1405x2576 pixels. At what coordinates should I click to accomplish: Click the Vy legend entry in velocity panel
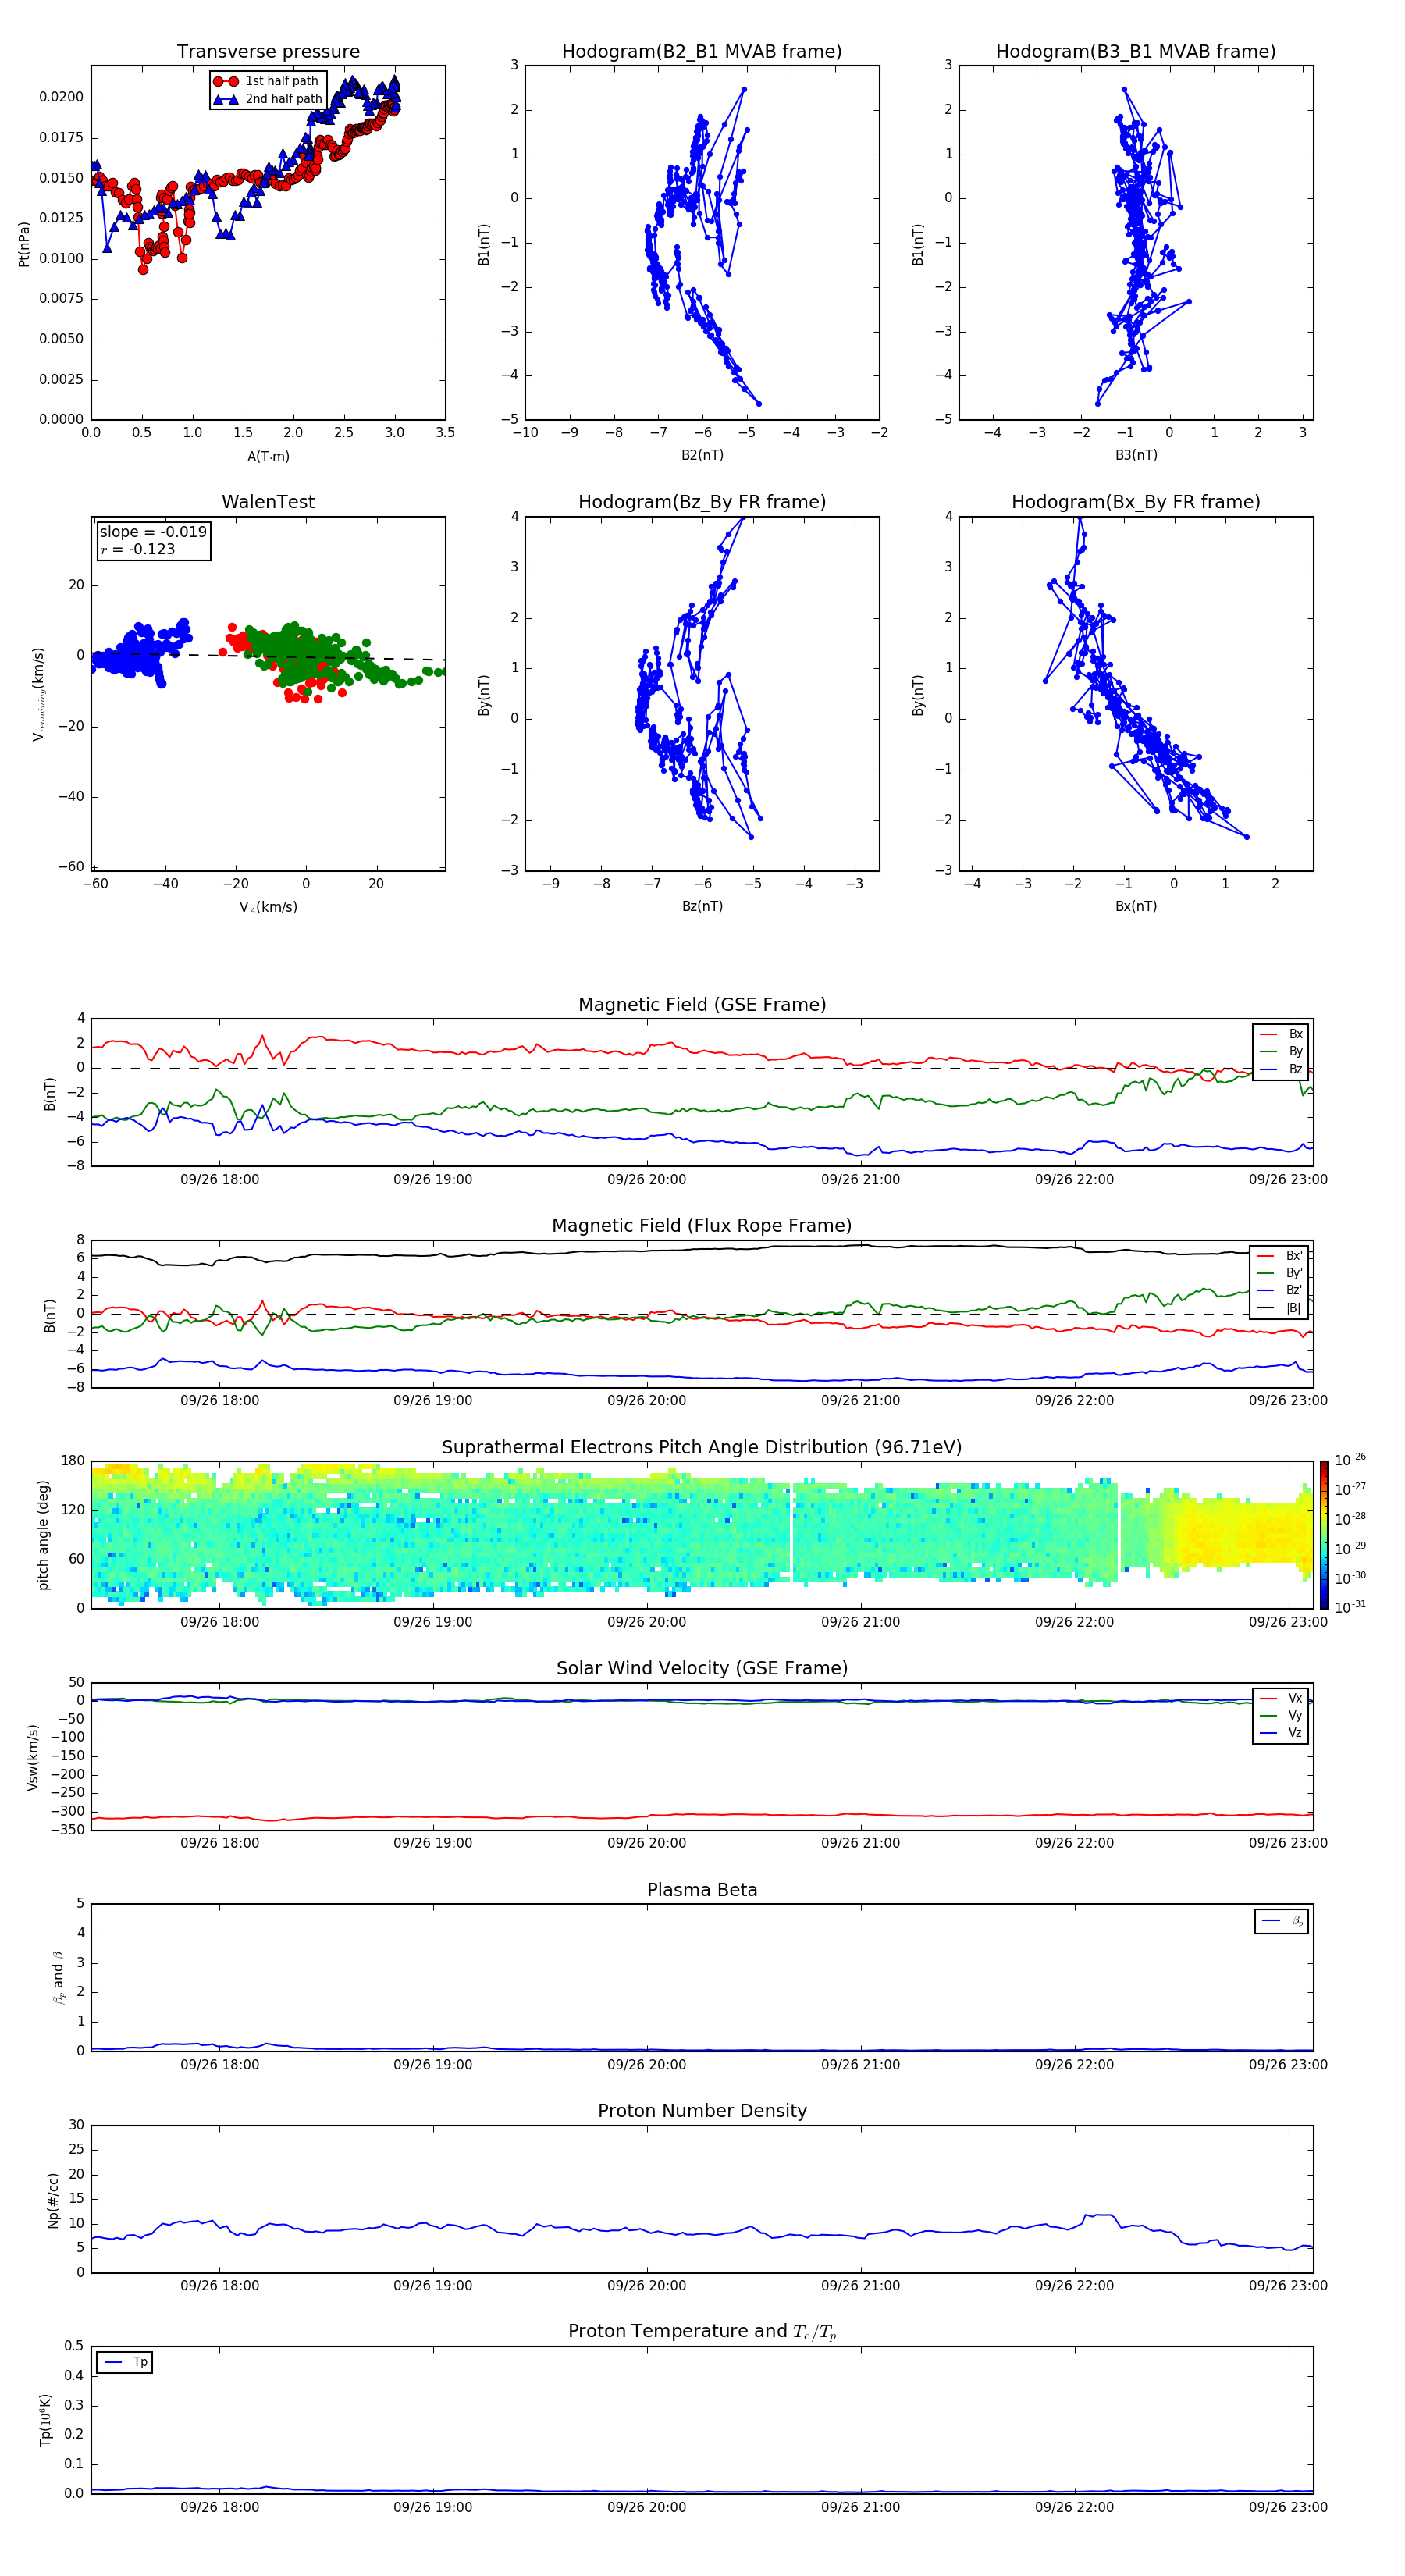1281,1715
